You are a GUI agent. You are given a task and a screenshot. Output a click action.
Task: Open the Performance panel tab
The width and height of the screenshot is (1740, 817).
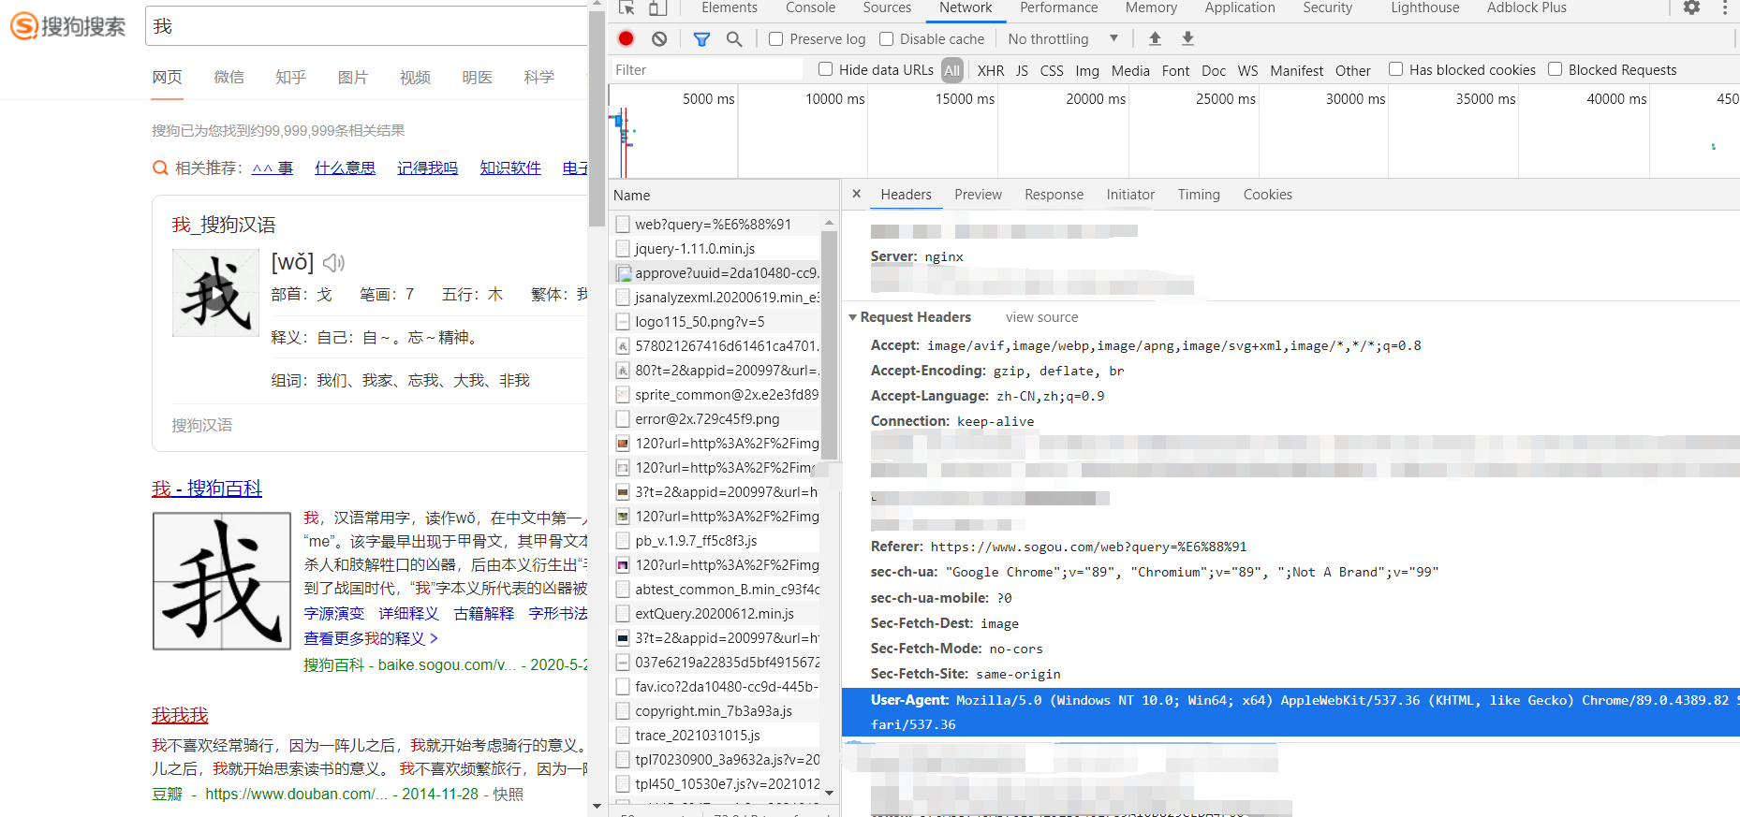[x=1058, y=7]
